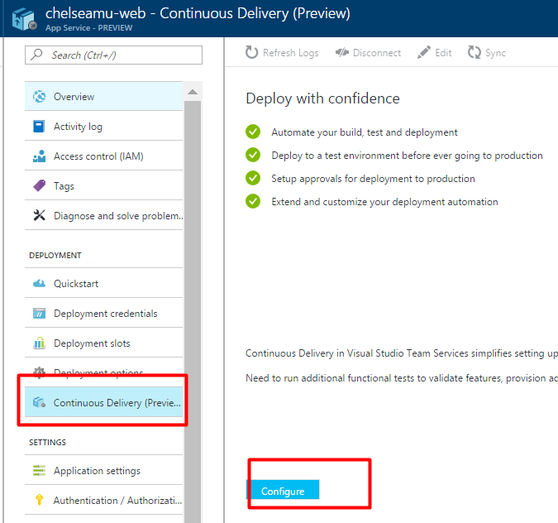Click the Diagnose wrench tools icon
This screenshot has width=558, height=523.
39,215
